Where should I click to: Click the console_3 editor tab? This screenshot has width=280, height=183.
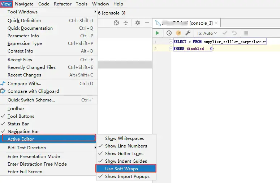187,23
